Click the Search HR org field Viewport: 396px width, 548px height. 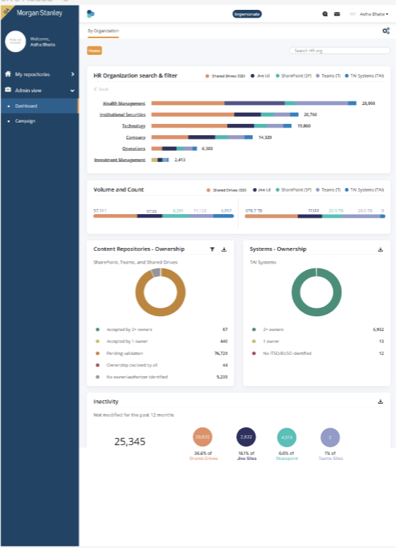click(340, 51)
